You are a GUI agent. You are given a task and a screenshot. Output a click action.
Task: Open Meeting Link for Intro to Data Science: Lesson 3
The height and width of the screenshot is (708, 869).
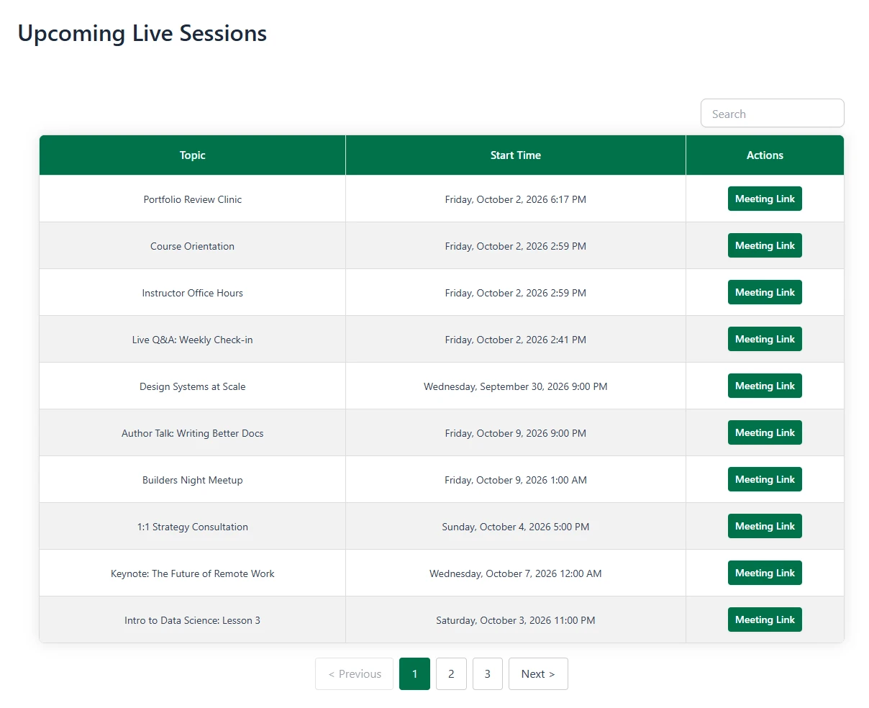click(x=765, y=619)
